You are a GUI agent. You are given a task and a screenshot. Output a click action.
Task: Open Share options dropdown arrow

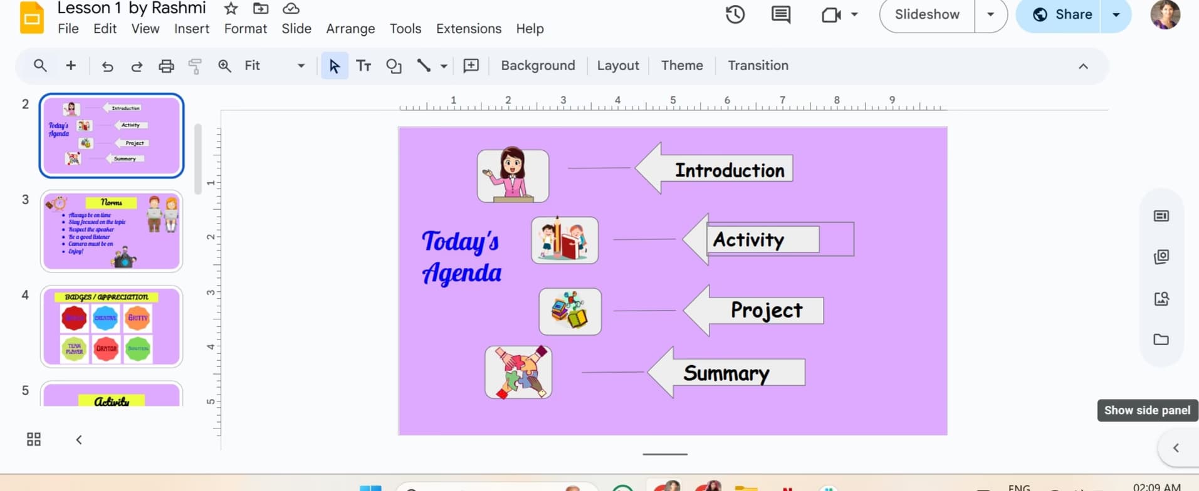(1116, 14)
